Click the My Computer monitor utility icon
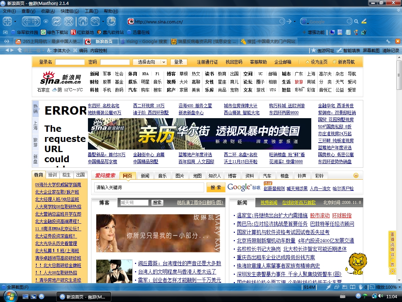The width and height of the screenshot is (402, 302). [x=332, y=33]
